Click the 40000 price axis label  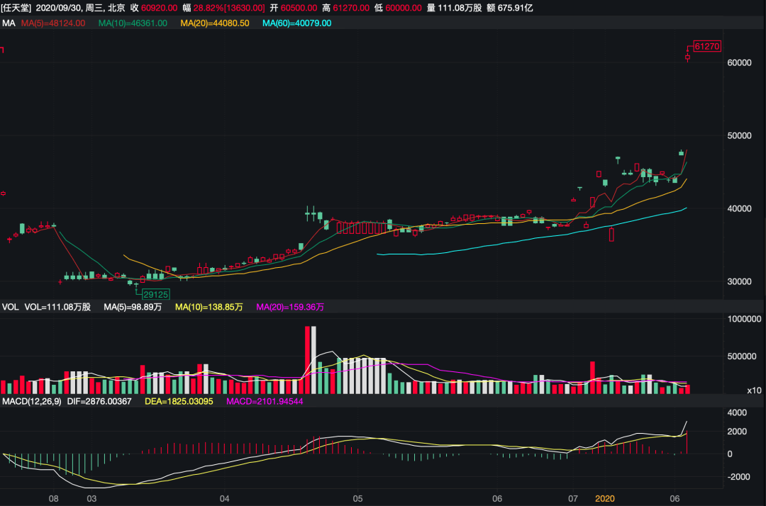739,208
